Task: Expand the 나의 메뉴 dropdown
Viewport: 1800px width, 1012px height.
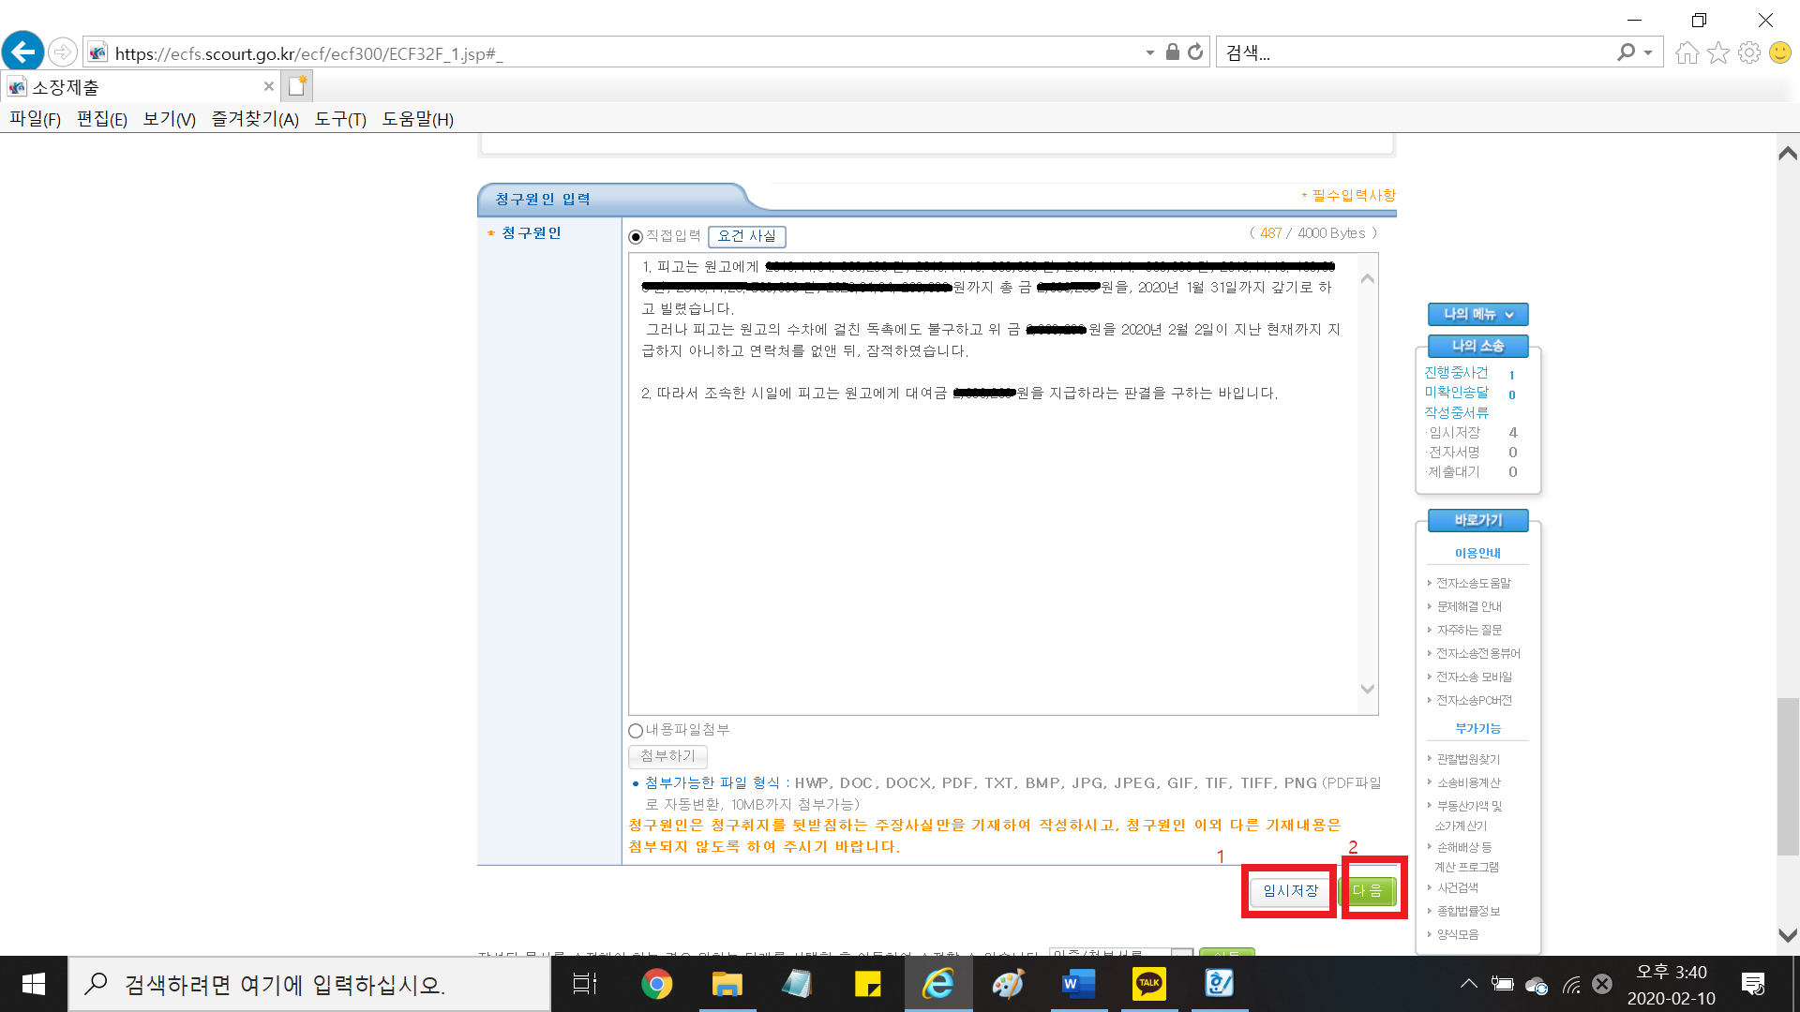Action: point(1477,314)
